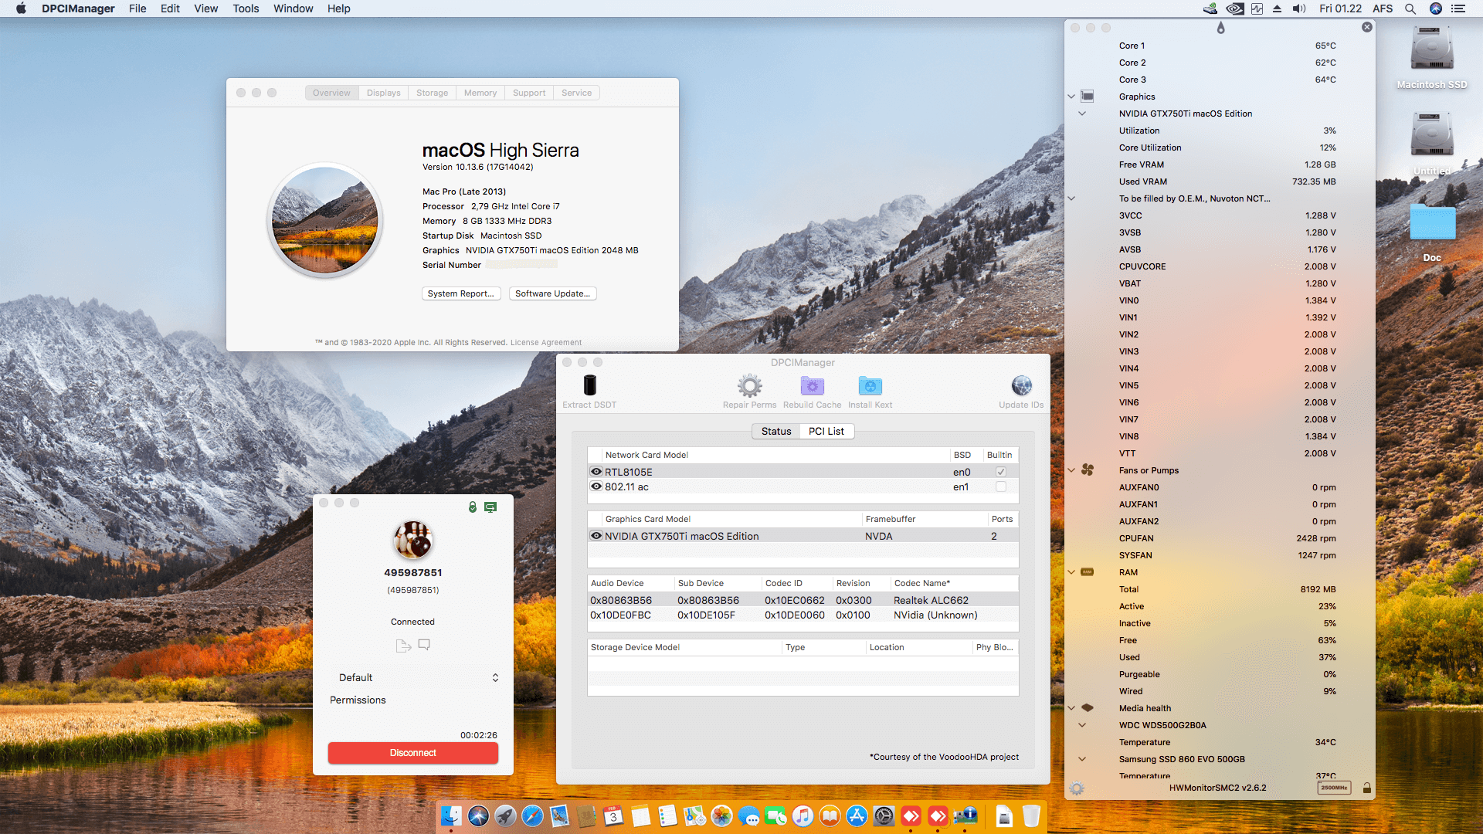Toggle Builtin checkbox for 802.11 ac

pos(1001,486)
